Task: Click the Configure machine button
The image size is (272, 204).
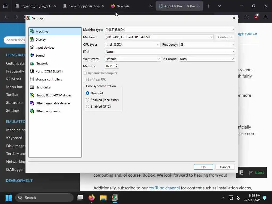Action: coord(225,37)
